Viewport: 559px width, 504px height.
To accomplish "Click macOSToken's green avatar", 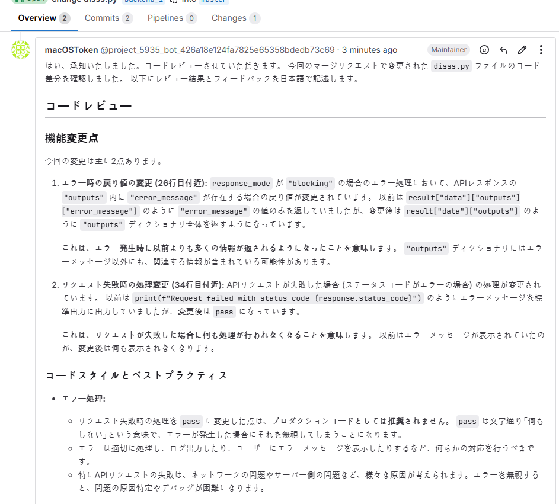I will (21, 50).
